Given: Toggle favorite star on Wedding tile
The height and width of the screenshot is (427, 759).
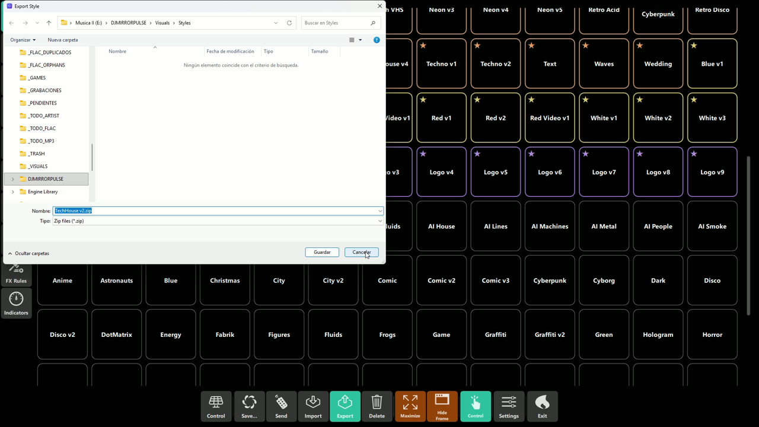Looking at the screenshot, I should [x=640, y=46].
